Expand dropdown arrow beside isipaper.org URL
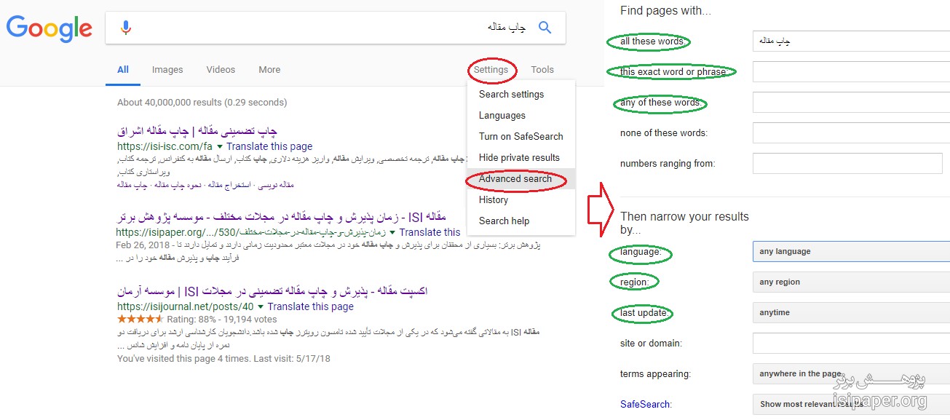950x420 pixels. [392, 233]
